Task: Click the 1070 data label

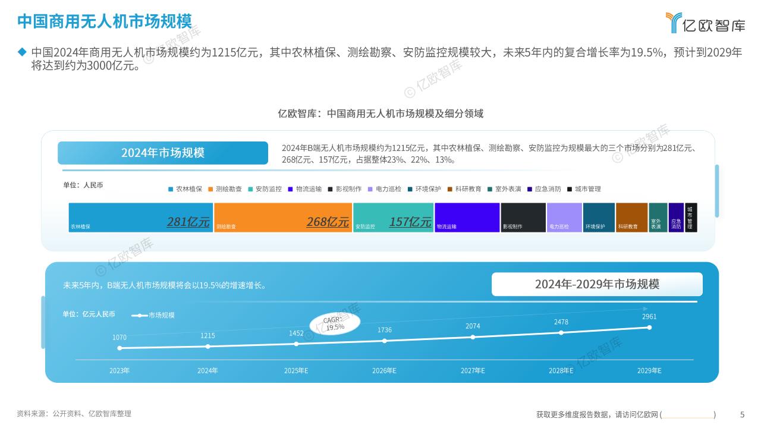Action: (x=120, y=338)
